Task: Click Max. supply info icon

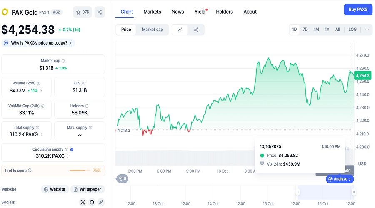Action: click(x=90, y=128)
